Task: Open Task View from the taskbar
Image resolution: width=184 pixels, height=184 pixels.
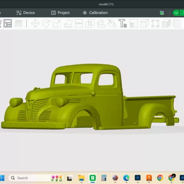Action: [69, 178]
